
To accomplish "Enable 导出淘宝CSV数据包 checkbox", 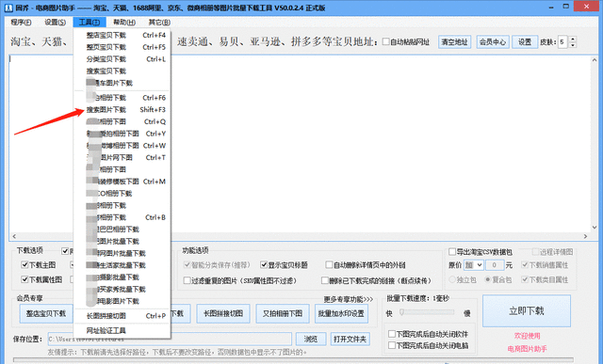I will tap(452, 252).
